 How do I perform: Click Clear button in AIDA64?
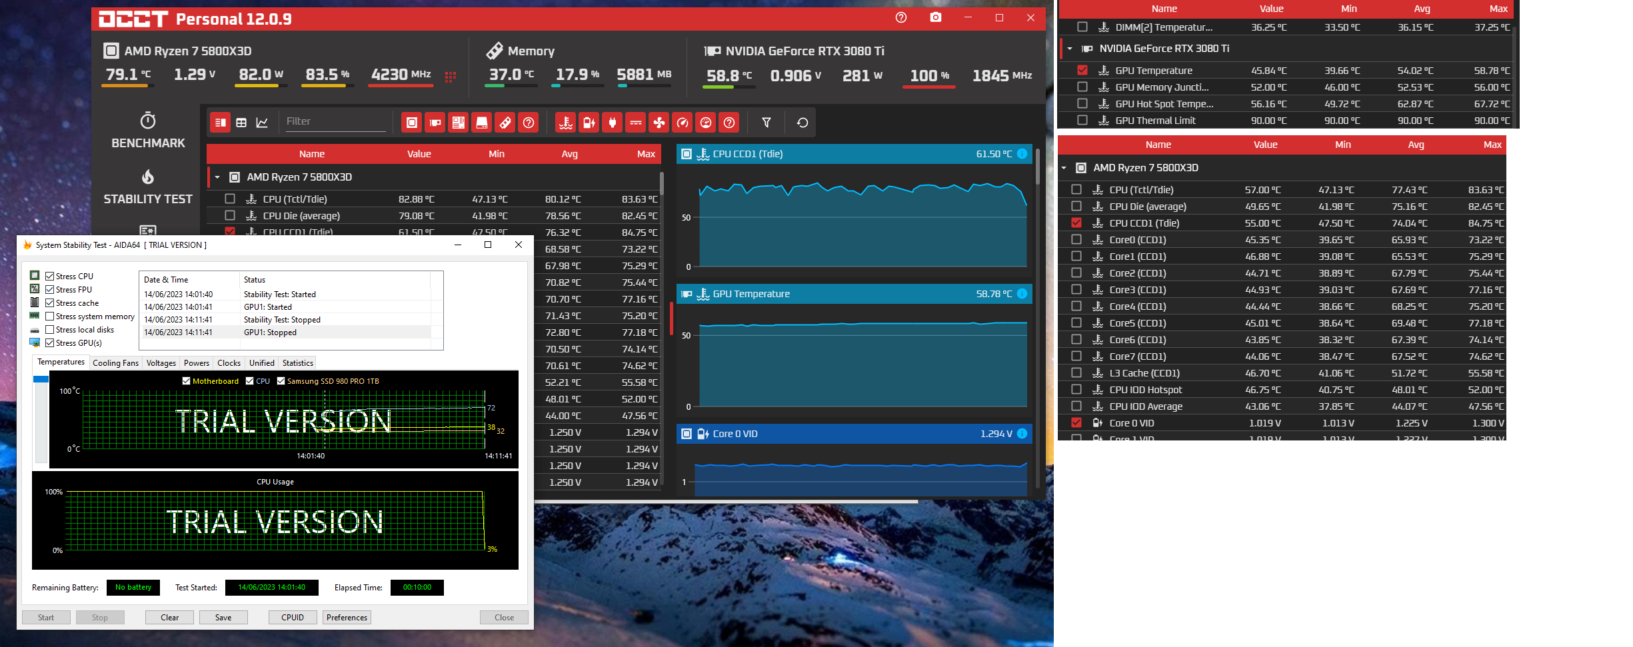(x=170, y=618)
